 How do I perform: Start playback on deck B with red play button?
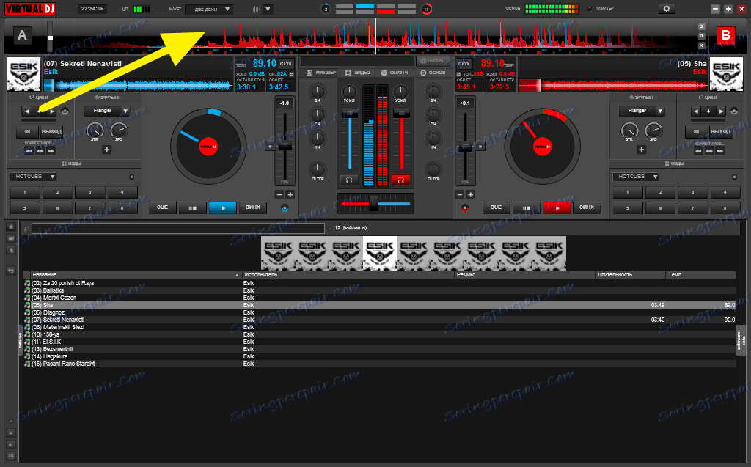point(557,208)
